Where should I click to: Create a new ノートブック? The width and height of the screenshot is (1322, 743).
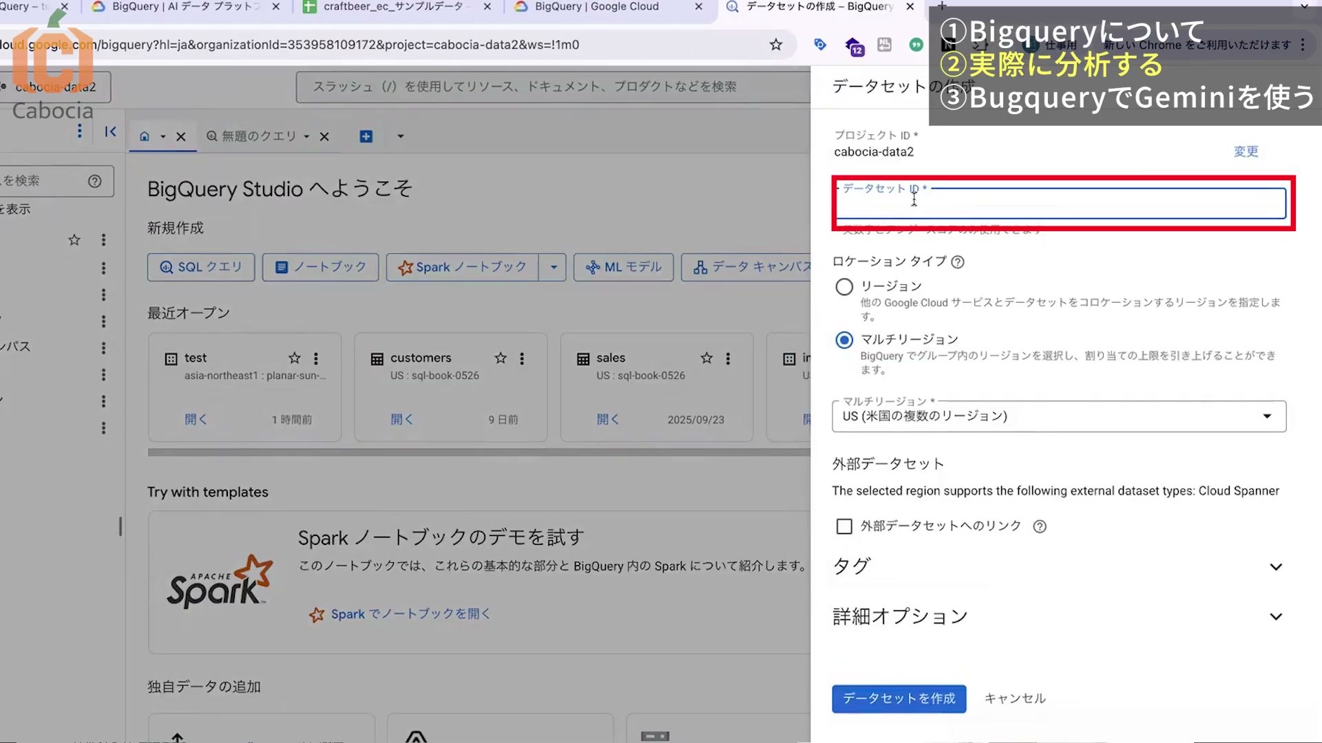(x=320, y=267)
